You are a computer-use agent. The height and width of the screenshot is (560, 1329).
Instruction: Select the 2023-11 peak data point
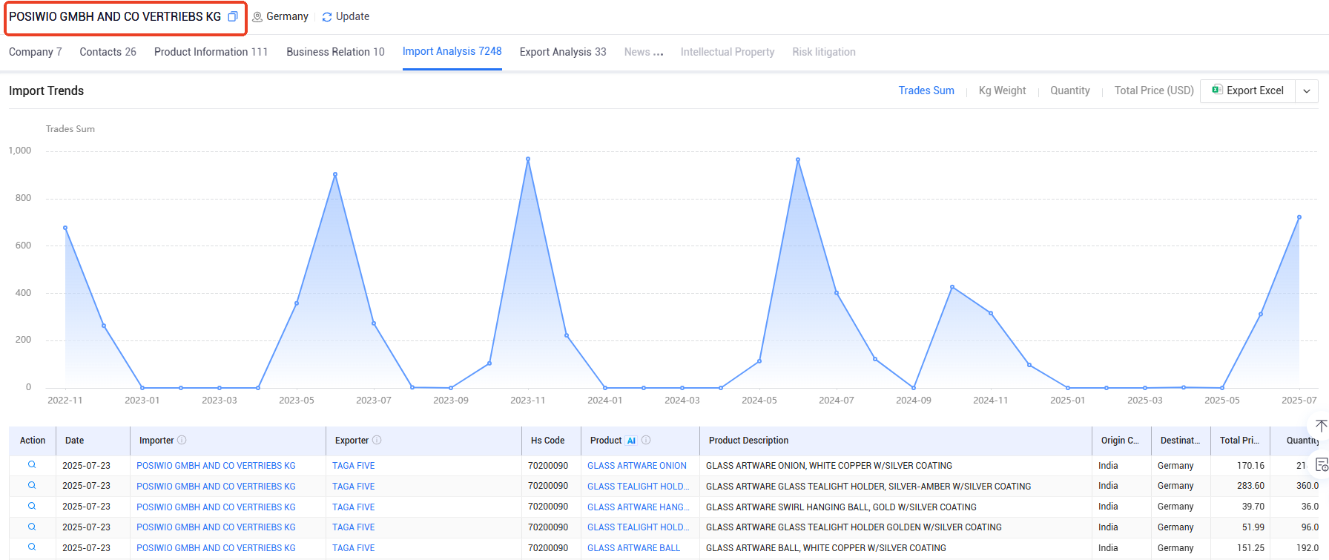pyautogui.click(x=528, y=159)
